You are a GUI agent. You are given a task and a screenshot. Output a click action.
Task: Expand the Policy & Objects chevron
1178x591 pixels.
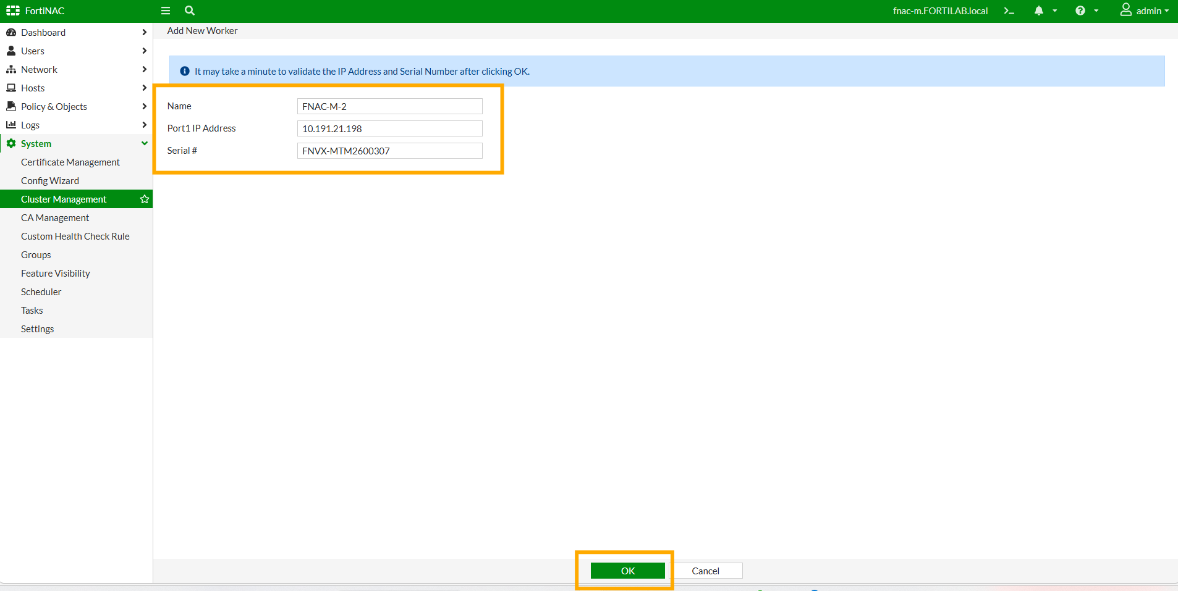pos(144,106)
